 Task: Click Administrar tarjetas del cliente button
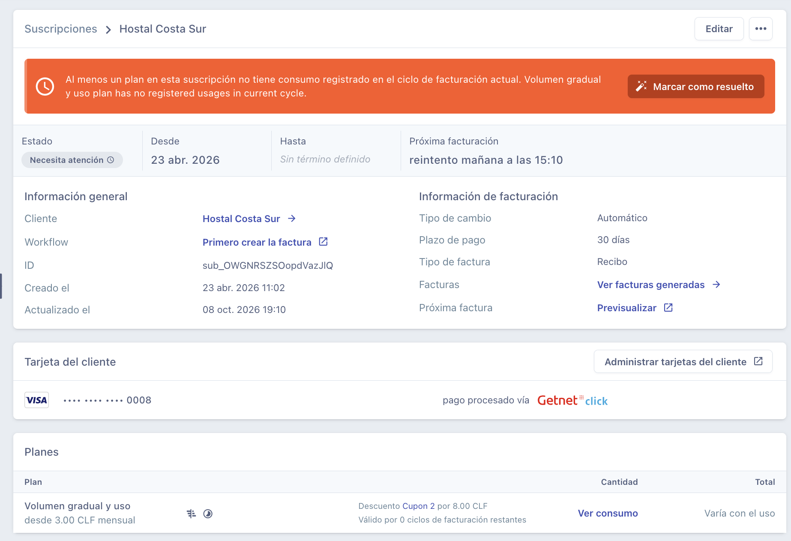(683, 362)
